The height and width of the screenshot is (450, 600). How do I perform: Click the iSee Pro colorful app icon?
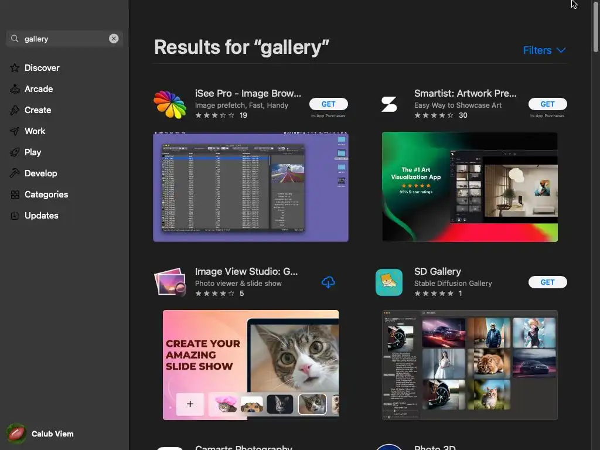click(170, 104)
